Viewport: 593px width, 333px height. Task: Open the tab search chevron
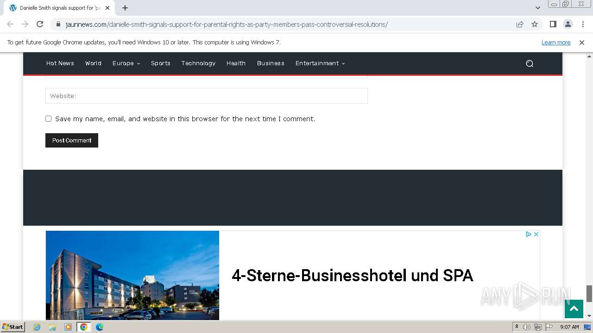point(538,8)
